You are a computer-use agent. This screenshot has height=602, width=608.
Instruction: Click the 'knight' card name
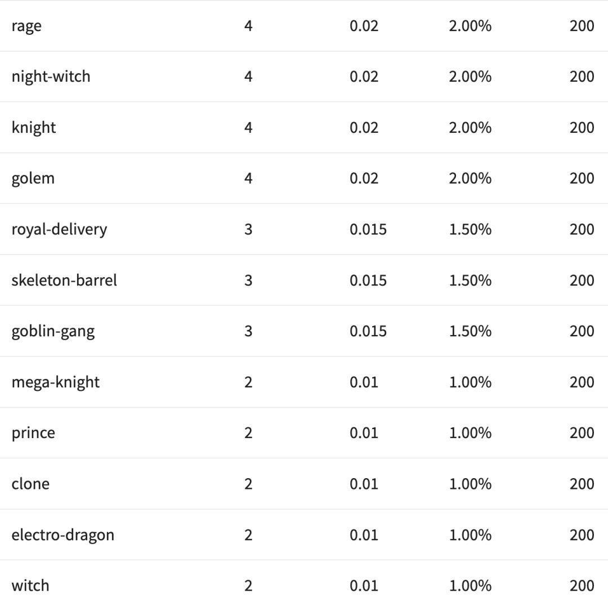[34, 127]
